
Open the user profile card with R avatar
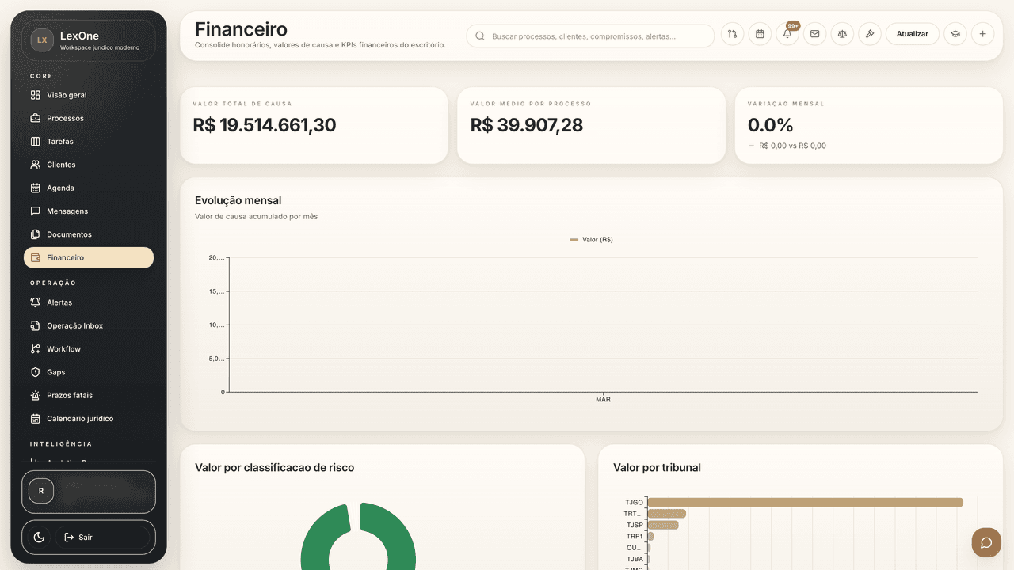pyautogui.click(x=89, y=492)
